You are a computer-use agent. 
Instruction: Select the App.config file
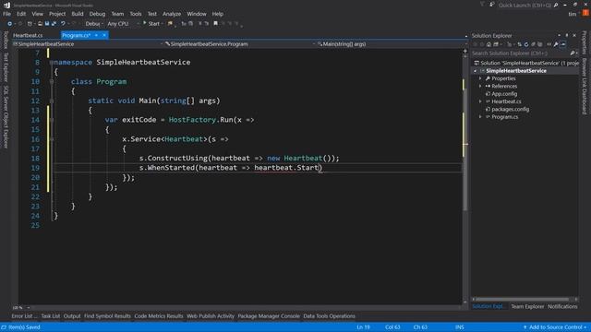(x=504, y=94)
